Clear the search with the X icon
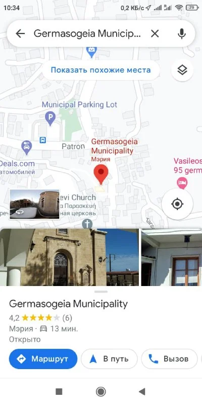The image size is (202, 405). [155, 33]
